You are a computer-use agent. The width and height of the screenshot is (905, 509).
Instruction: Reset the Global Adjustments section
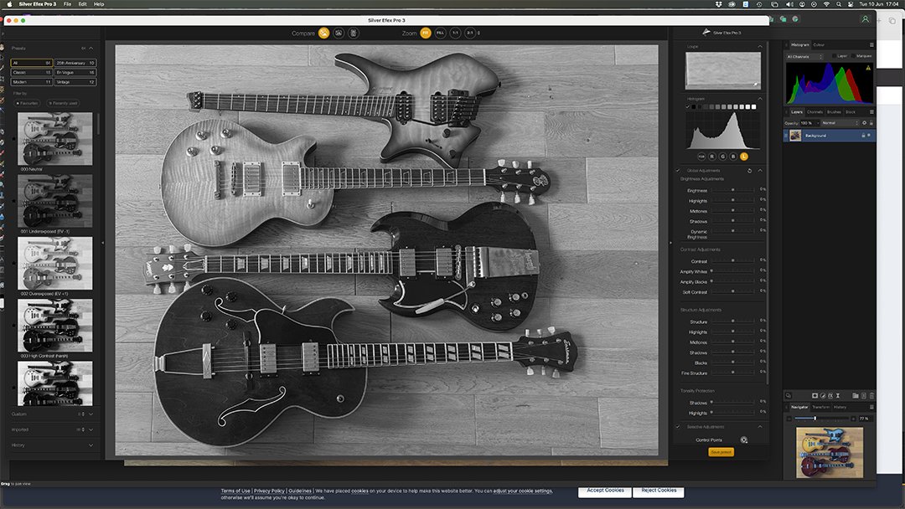coord(750,171)
